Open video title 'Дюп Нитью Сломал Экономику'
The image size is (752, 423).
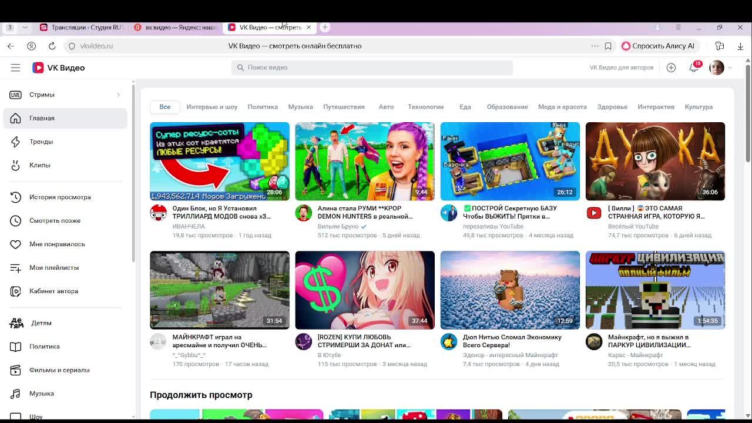[x=512, y=341]
